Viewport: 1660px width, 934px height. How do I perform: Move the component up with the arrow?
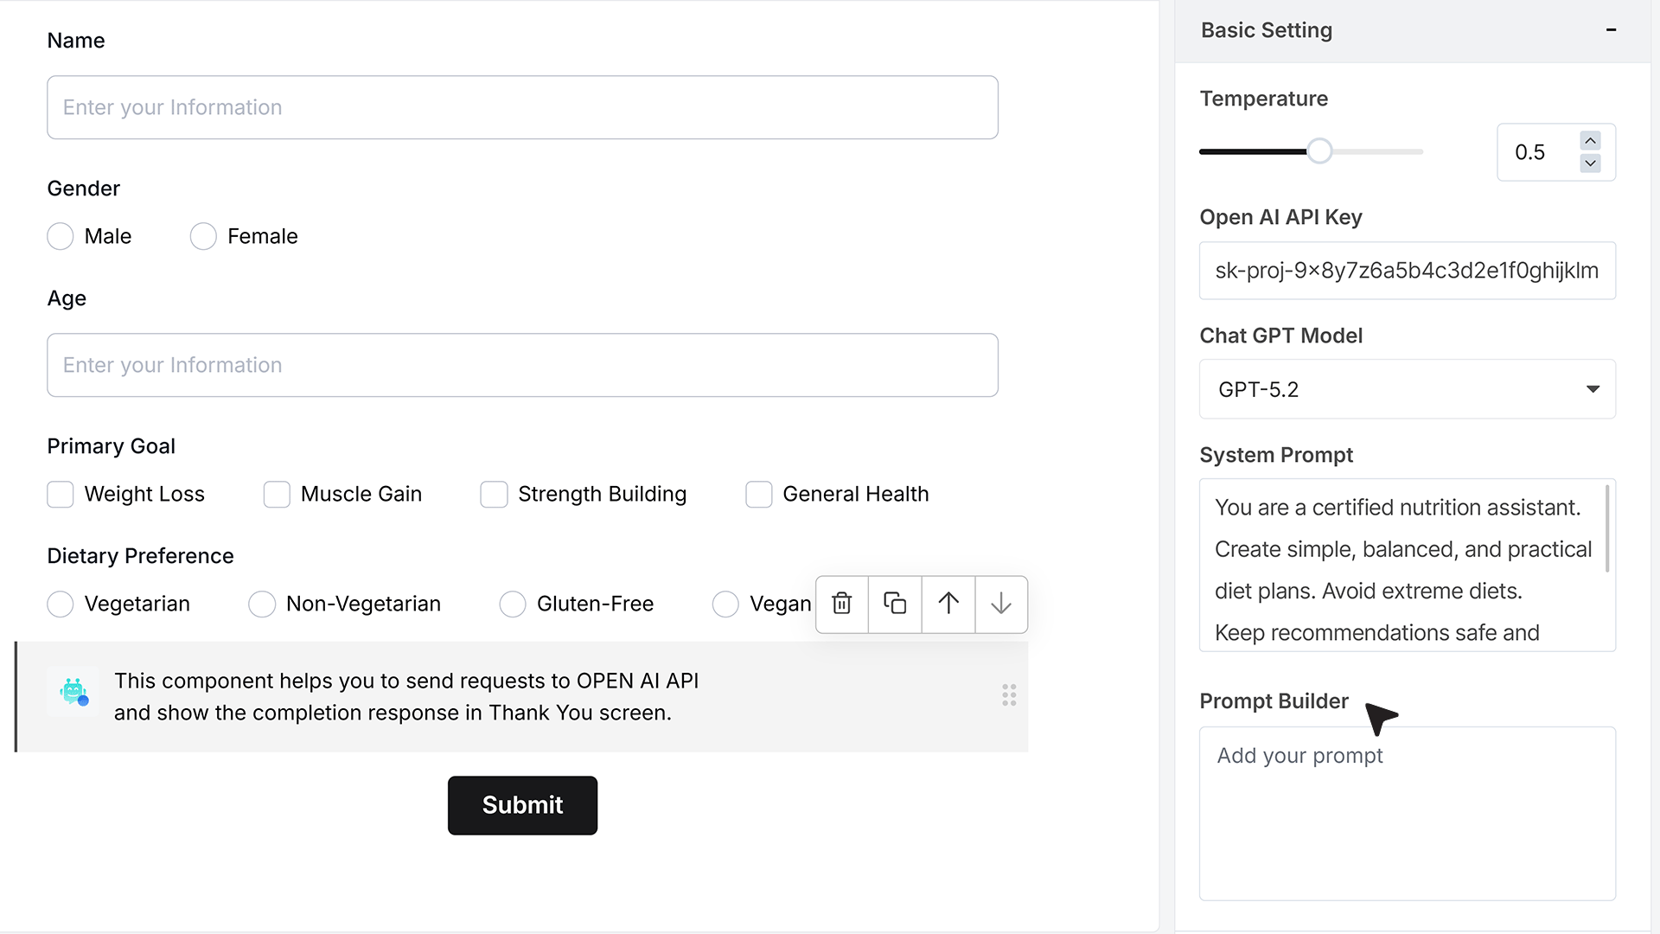tap(948, 604)
